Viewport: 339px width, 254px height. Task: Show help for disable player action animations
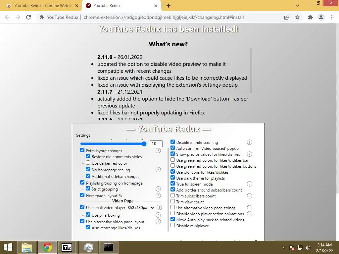[x=250, y=214]
